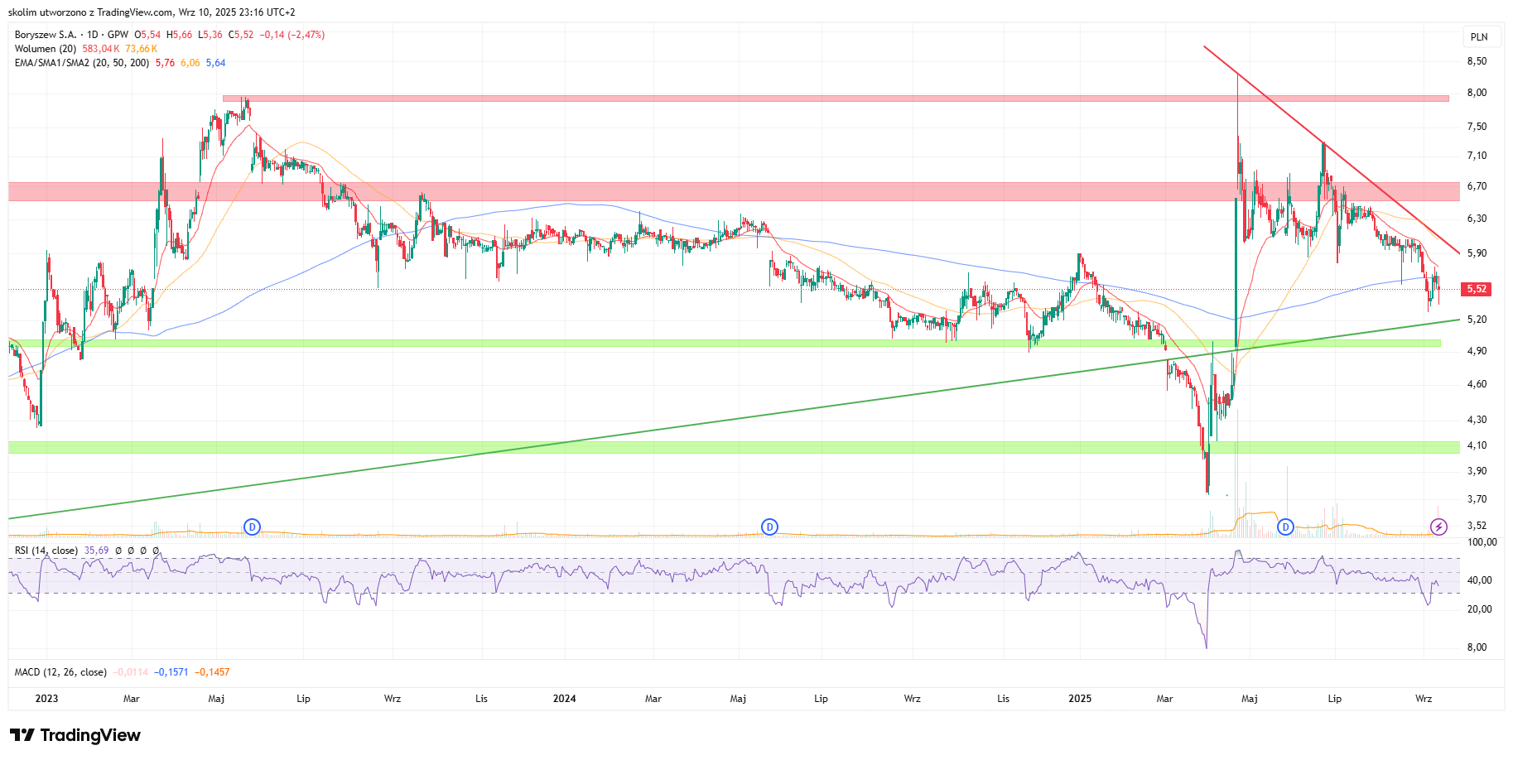This screenshot has height=760, width=1513.
Task: Click the high price H5,66
Action: [179, 35]
